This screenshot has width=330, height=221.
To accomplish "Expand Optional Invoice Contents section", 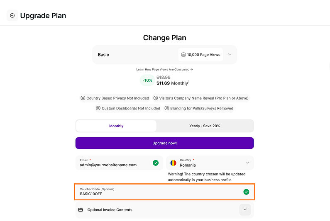I will click(x=245, y=210).
